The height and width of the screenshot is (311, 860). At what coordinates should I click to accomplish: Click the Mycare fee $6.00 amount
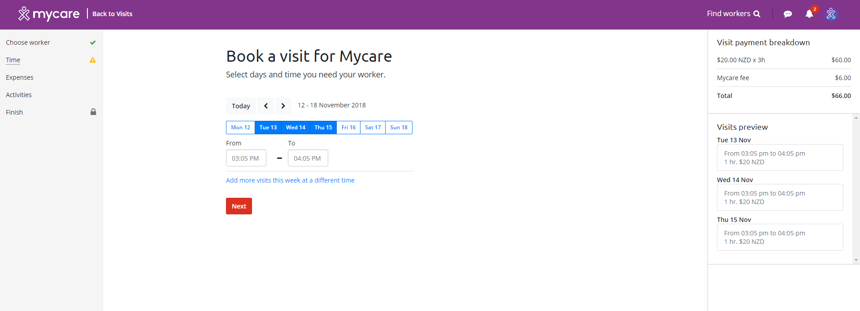(x=843, y=78)
